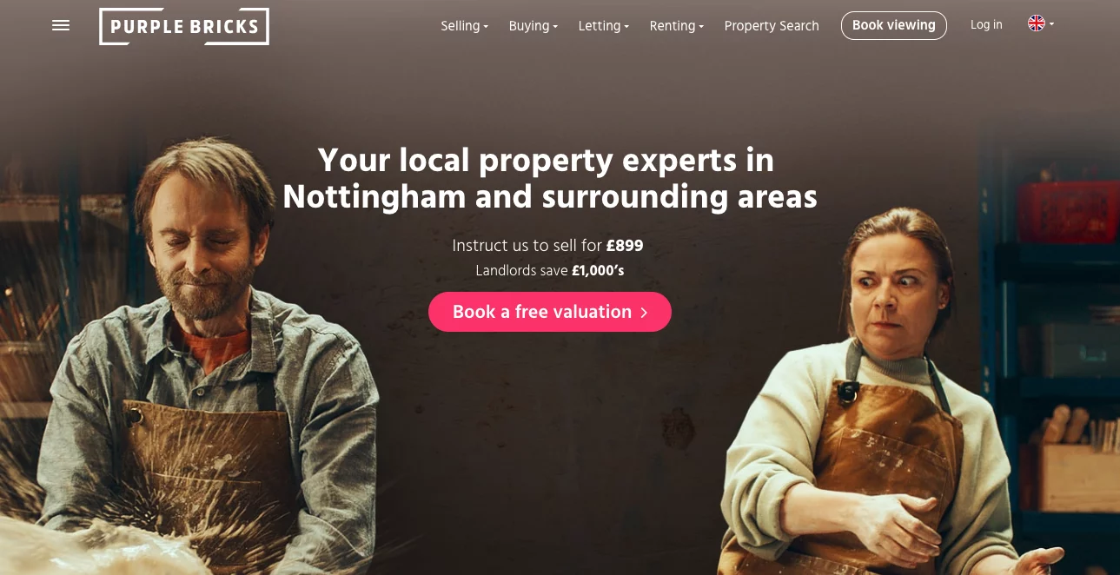1120x575 pixels.
Task: Click the arrow chevron inside the valuation button
Action: point(644,313)
